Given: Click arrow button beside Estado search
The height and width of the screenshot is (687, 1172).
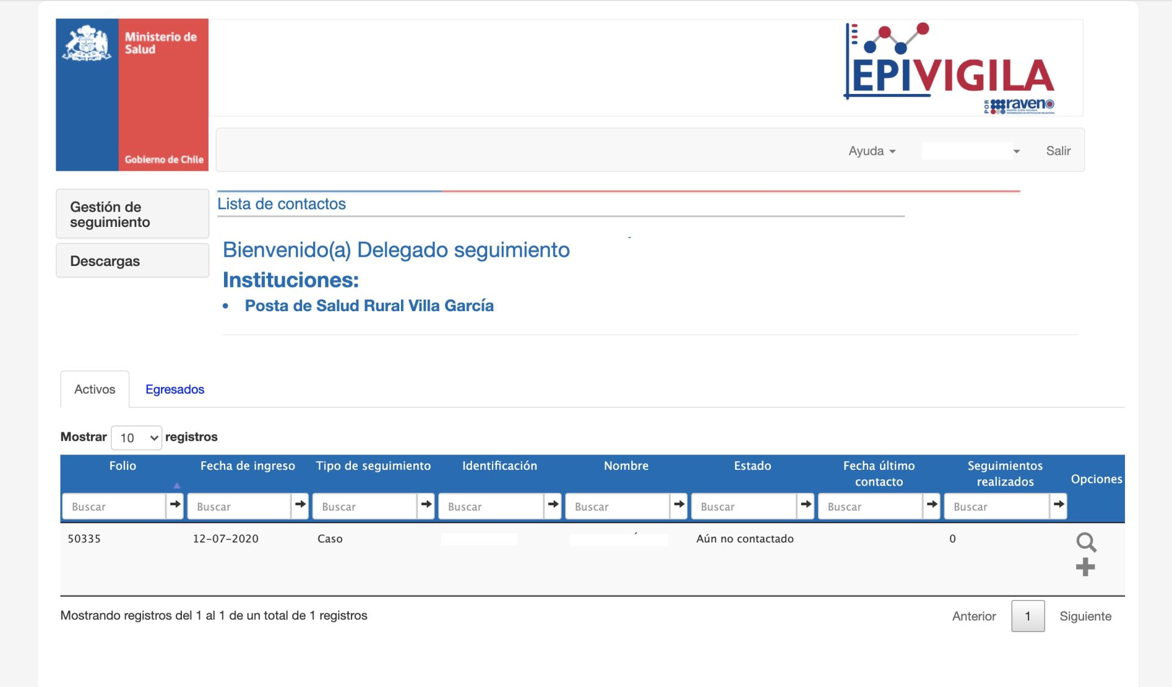Looking at the screenshot, I should tap(806, 505).
